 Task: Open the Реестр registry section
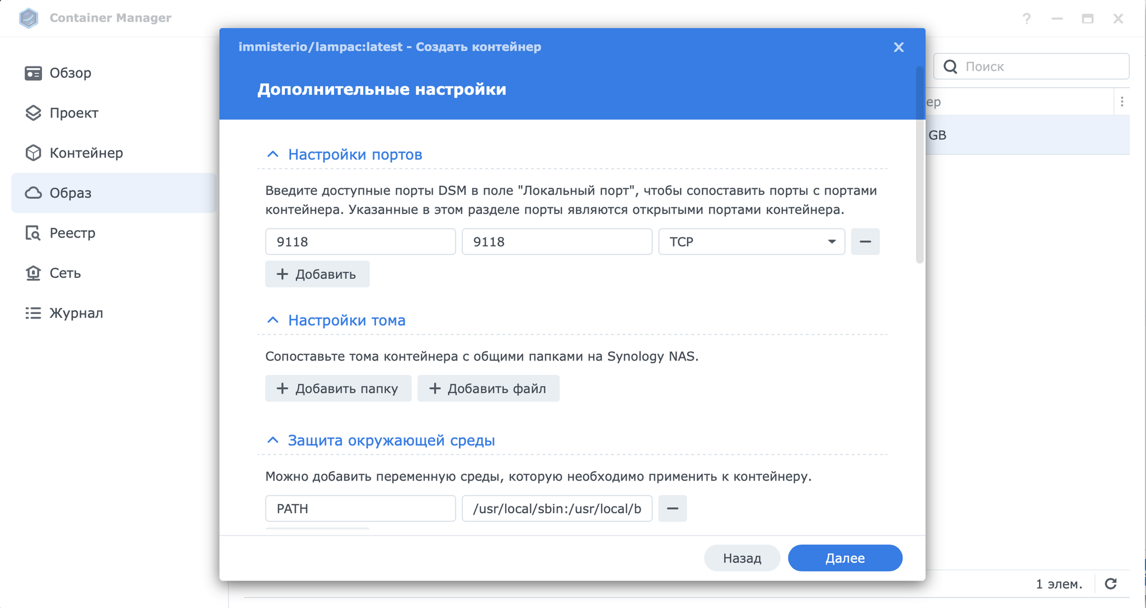point(72,233)
